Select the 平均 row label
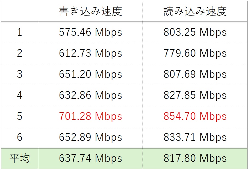The width and height of the screenshot is (248, 170). point(19,159)
